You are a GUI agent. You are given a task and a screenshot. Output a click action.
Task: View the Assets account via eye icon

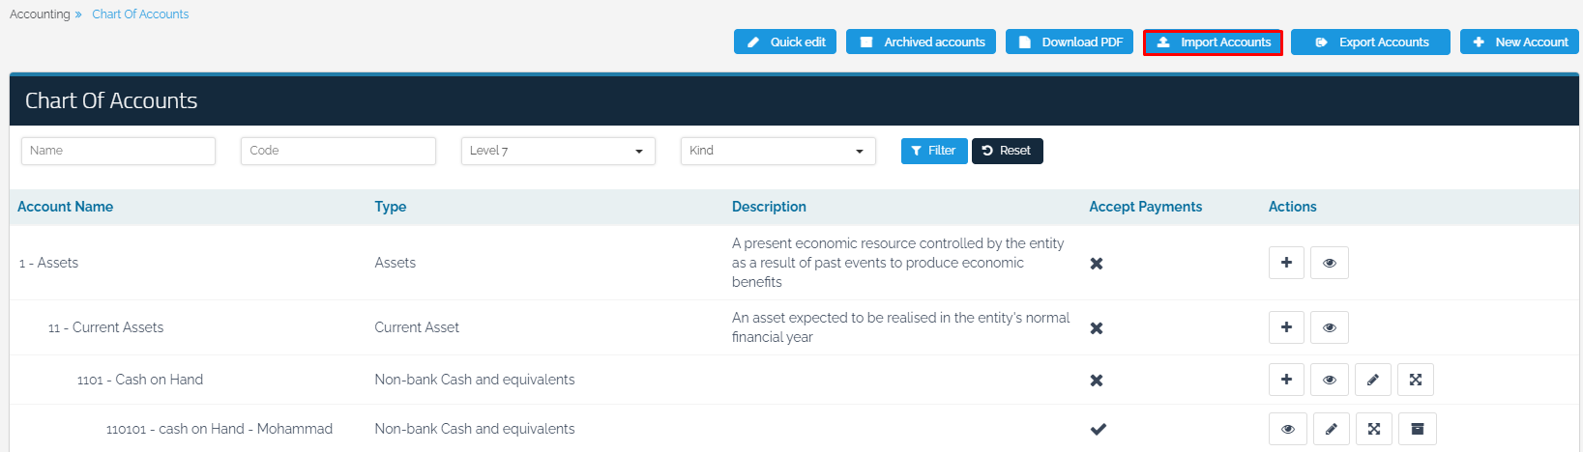coord(1329,263)
